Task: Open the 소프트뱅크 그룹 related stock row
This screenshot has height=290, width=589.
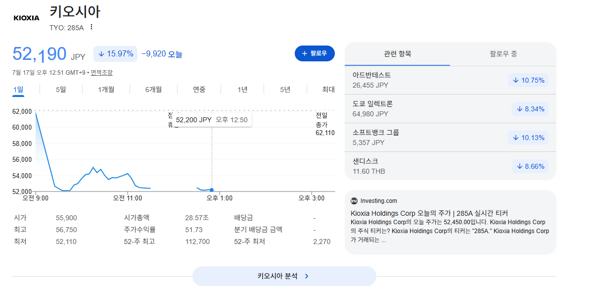Action: (451, 137)
